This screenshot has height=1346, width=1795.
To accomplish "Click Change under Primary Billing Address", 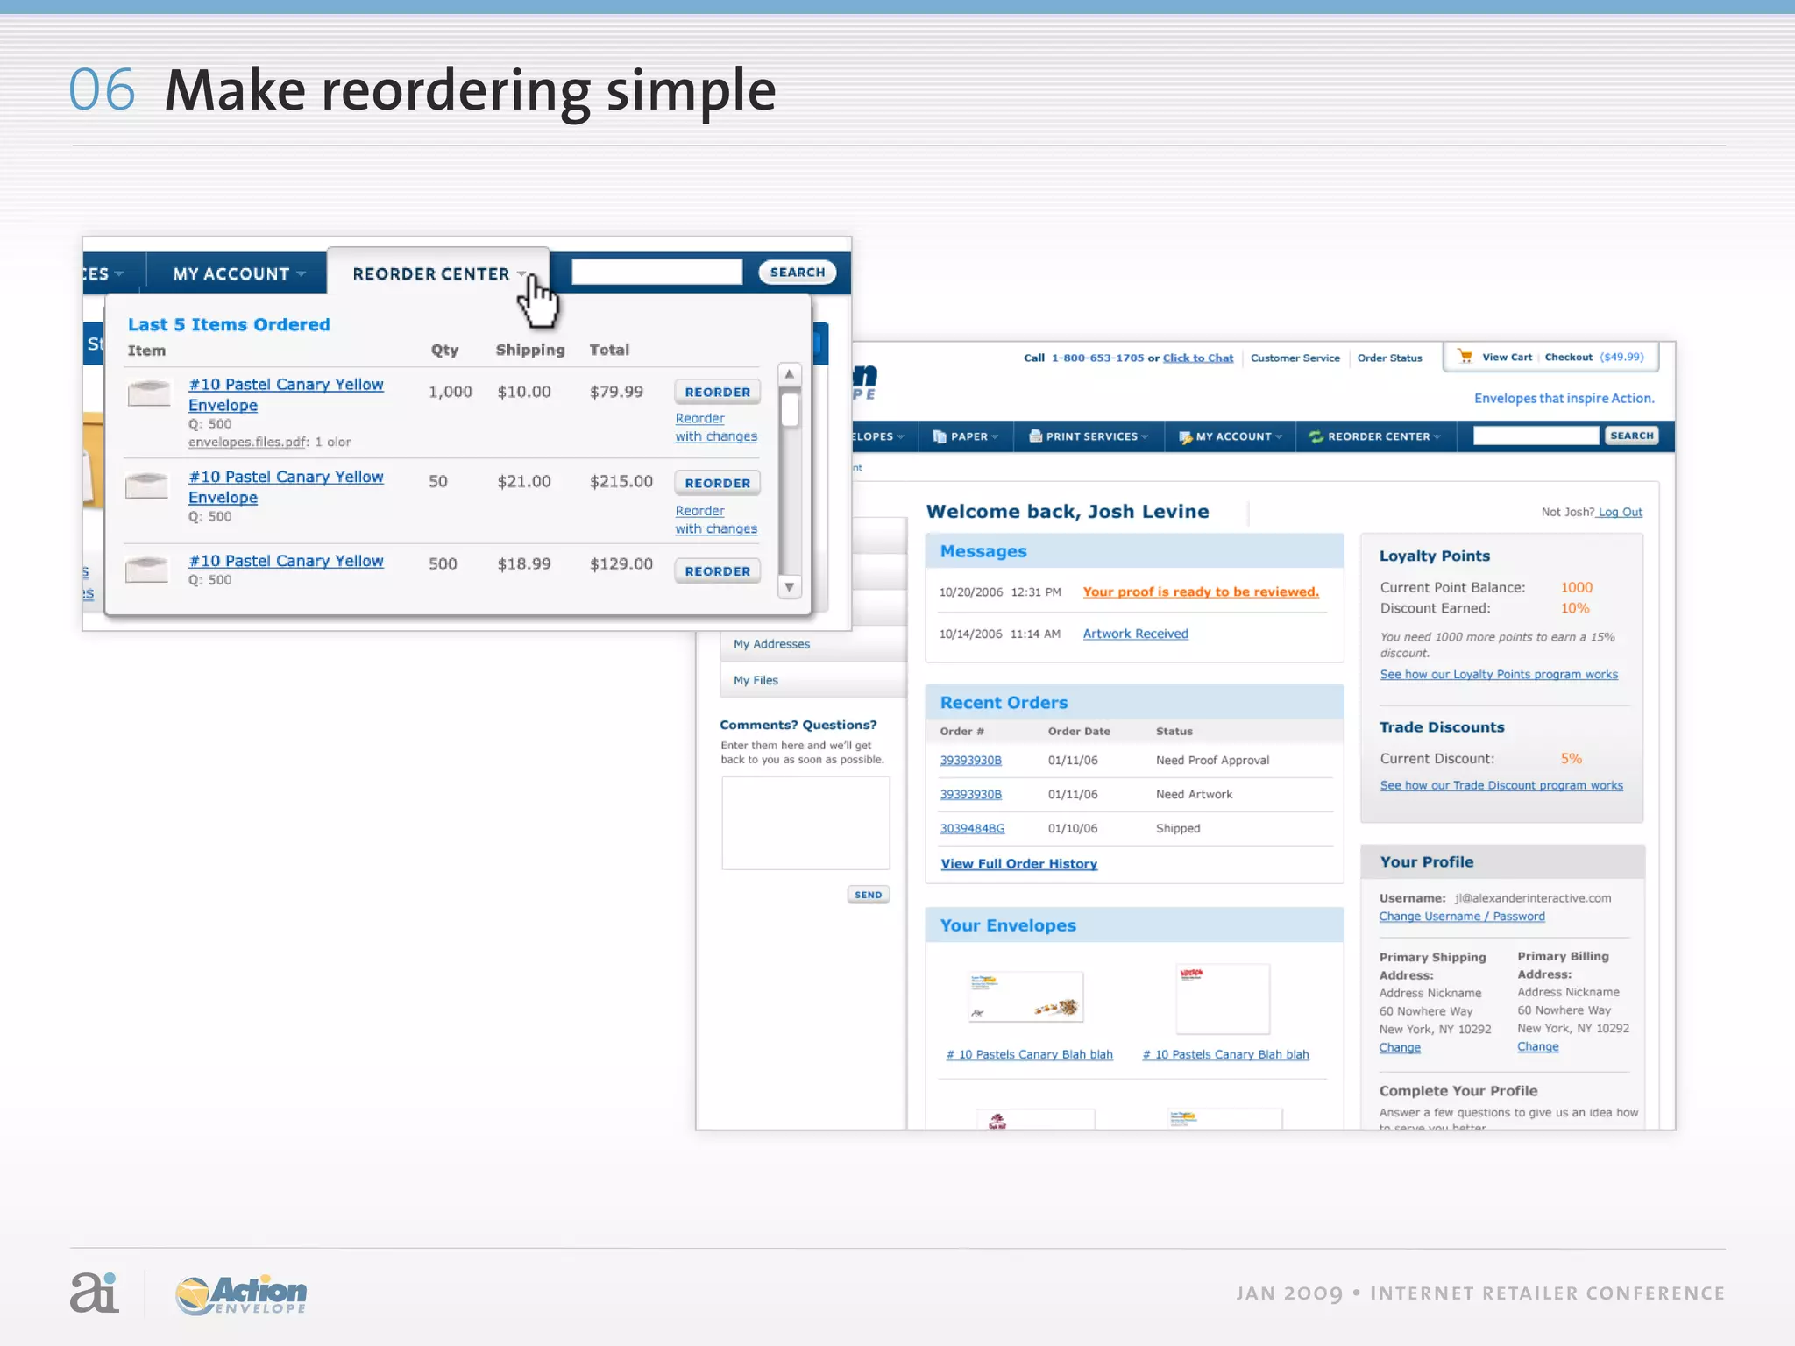I will (x=1538, y=1046).
